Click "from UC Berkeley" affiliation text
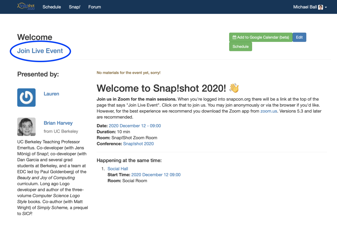The image size is (337, 225). (x=61, y=132)
